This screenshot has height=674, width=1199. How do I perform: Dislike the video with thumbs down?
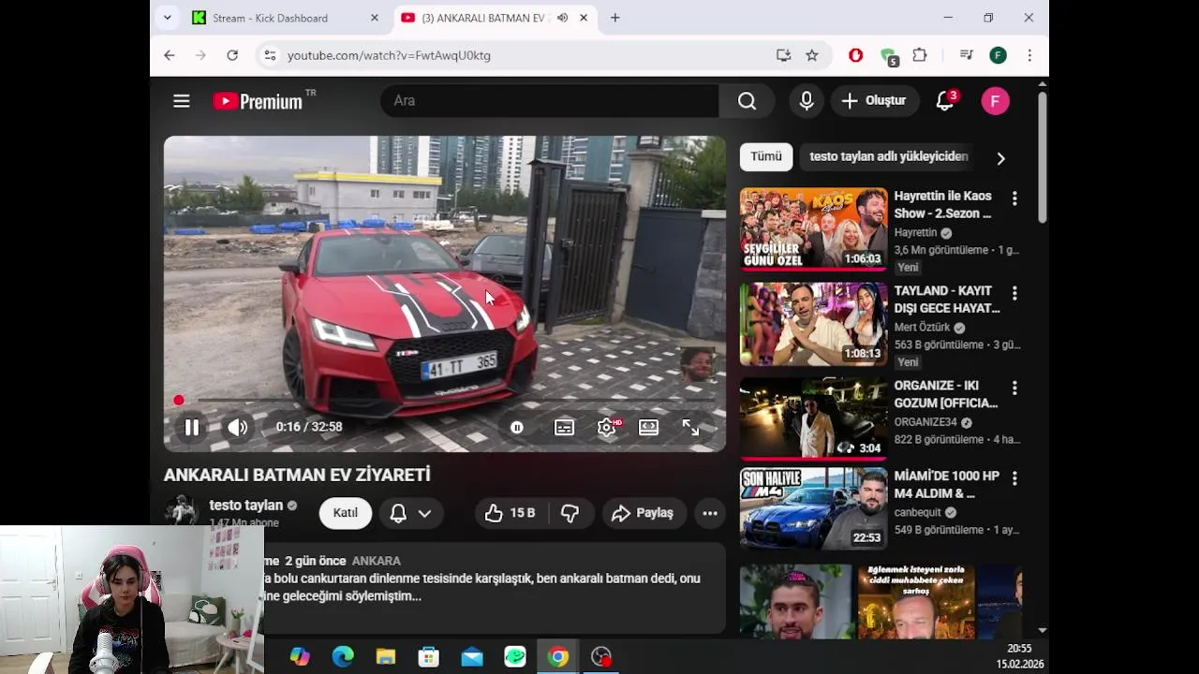click(570, 513)
